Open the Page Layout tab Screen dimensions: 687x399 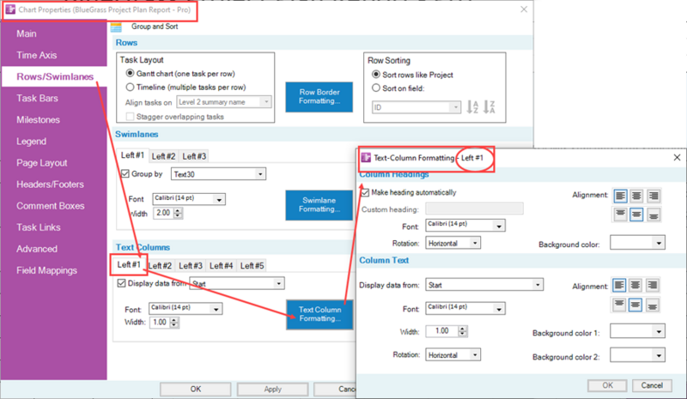(41, 163)
